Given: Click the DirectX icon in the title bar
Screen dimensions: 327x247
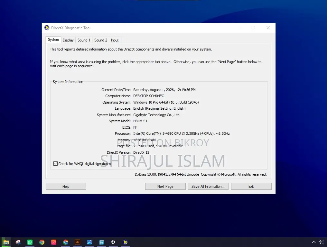Looking at the screenshot, I should pos(47,28).
